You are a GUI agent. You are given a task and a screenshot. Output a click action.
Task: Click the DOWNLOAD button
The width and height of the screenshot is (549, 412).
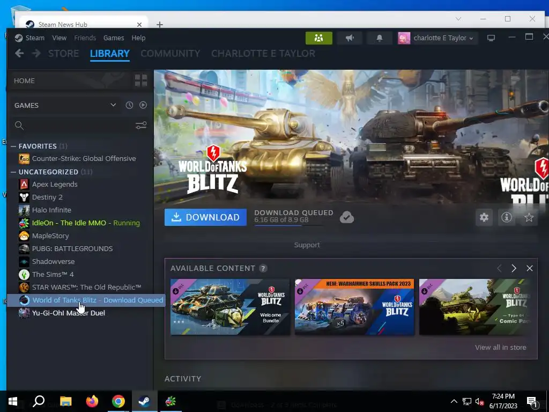(205, 217)
